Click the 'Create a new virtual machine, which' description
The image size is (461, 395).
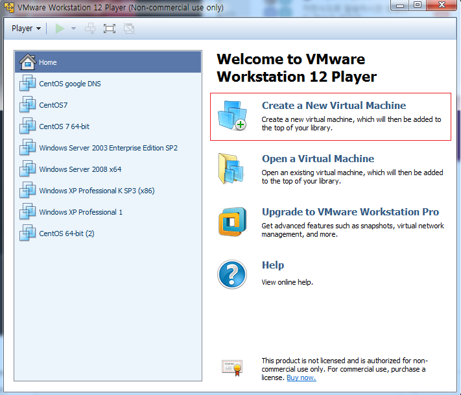click(x=351, y=123)
